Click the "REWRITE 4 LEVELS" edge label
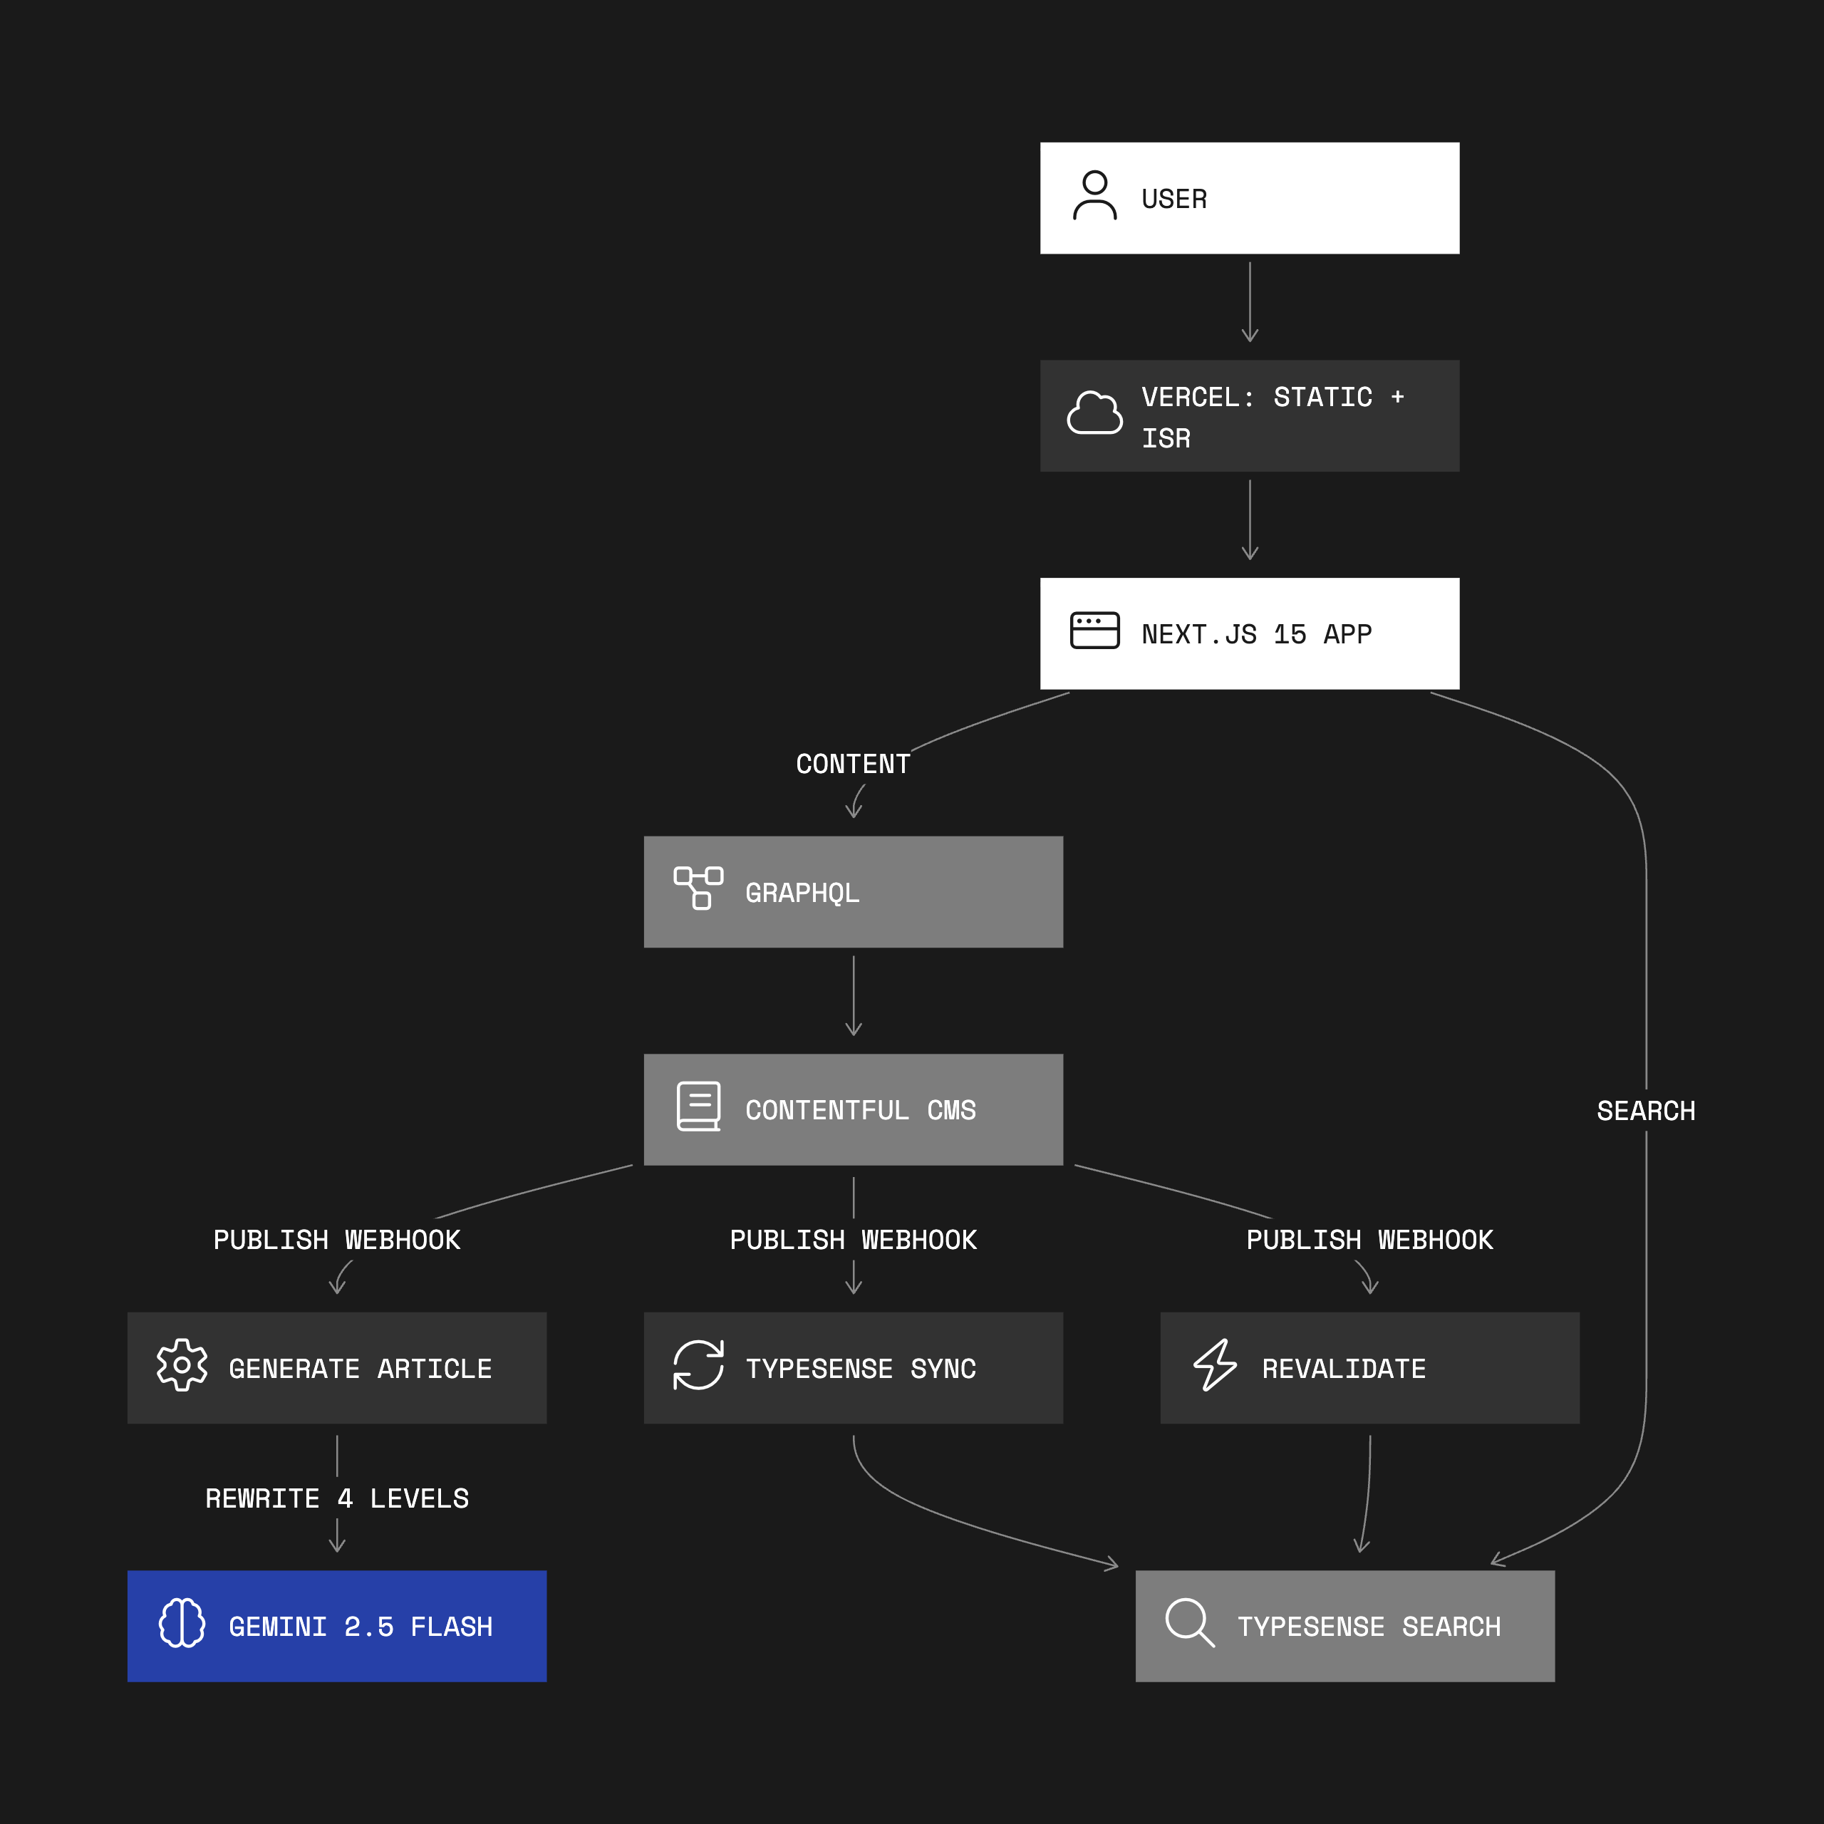This screenshot has width=1824, height=1824. (x=337, y=1498)
